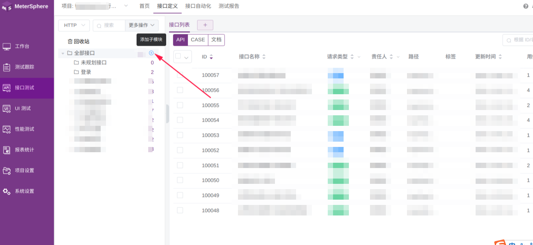Open the 责任人 filter chevron
The height and width of the screenshot is (245, 533).
point(398,57)
